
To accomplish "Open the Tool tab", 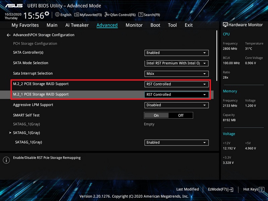I will pos(172,25).
